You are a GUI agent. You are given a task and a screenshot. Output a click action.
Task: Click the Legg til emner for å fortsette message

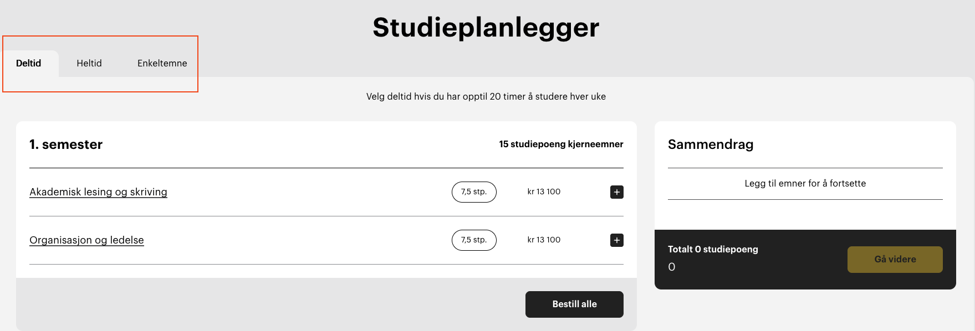(805, 184)
